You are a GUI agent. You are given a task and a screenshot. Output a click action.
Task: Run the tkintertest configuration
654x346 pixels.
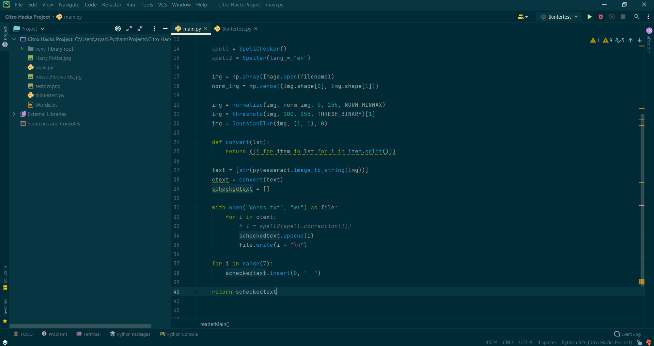coord(589,17)
